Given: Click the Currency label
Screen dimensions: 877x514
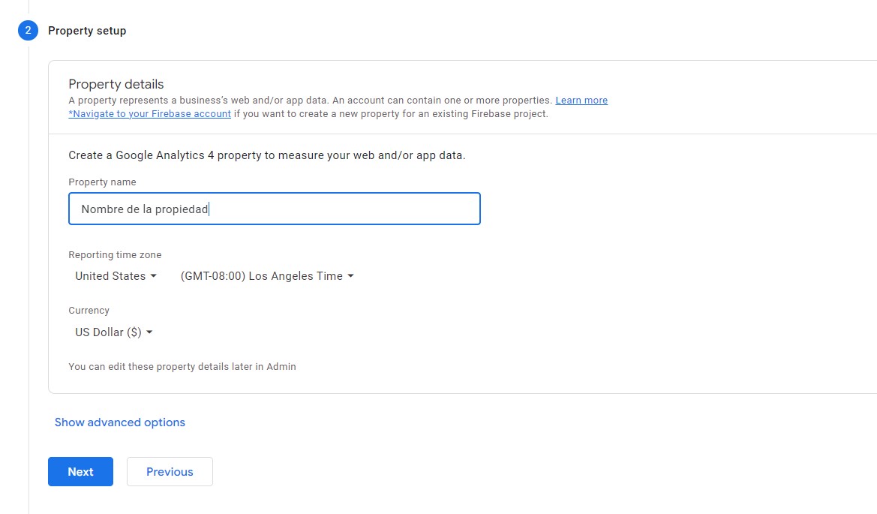Looking at the screenshot, I should [x=89, y=311].
